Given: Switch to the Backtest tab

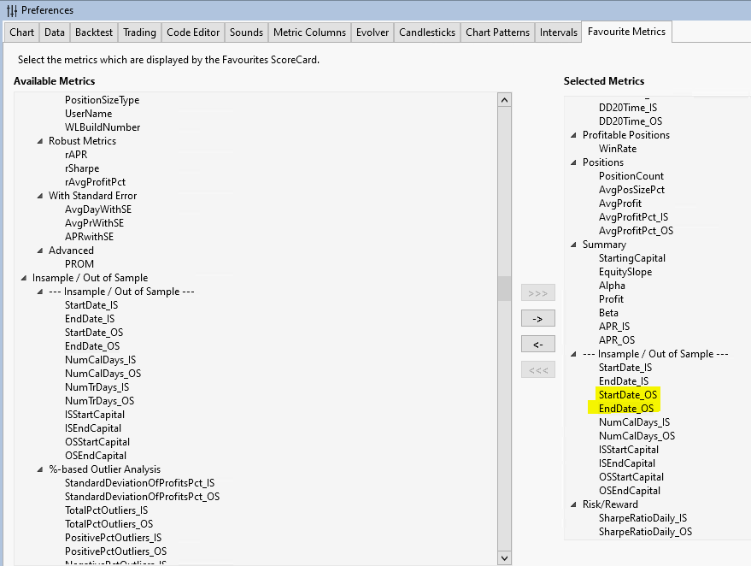Looking at the screenshot, I should pos(92,32).
